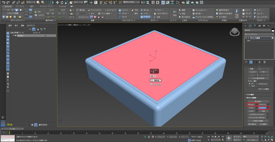Screen dimensions: 275x142
Task: Click the inset amount value field
Action: (x=156, y=80)
